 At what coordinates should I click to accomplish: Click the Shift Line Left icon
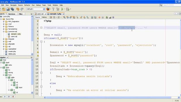pyautogui.click(x=92, y=17)
